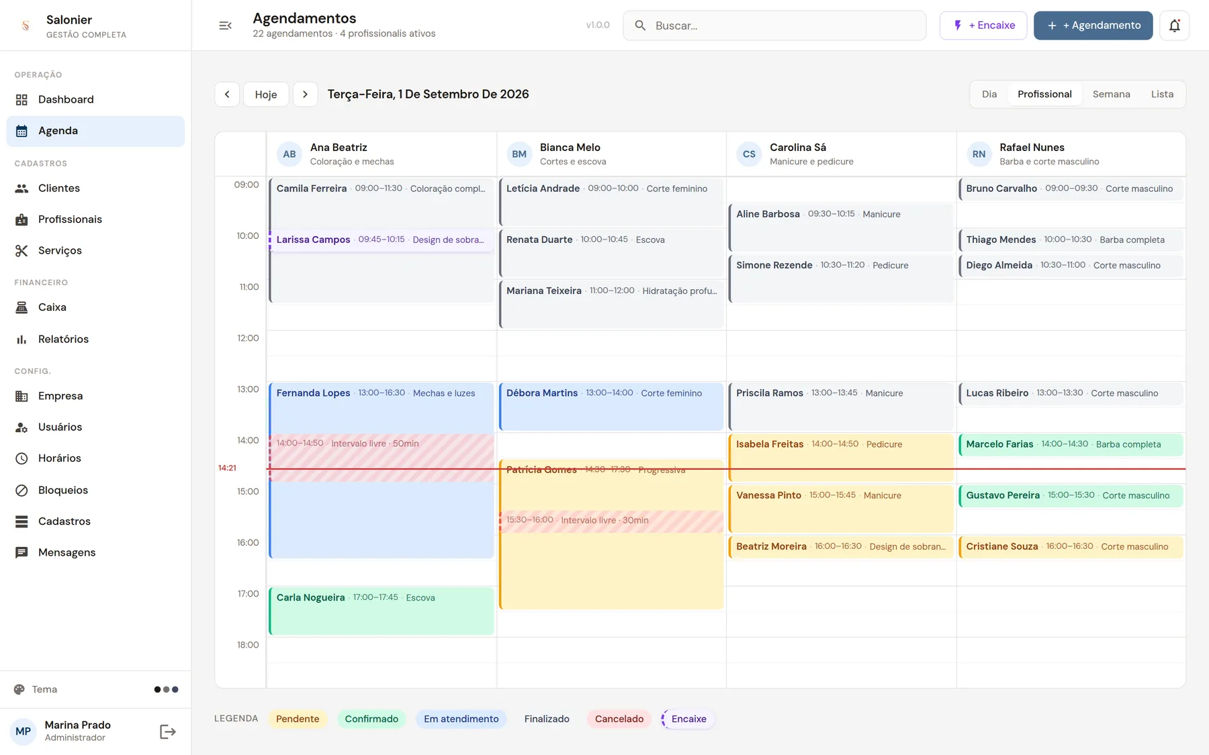Click the Encaixe legend chip
This screenshot has width=1209, height=755.
pos(688,719)
